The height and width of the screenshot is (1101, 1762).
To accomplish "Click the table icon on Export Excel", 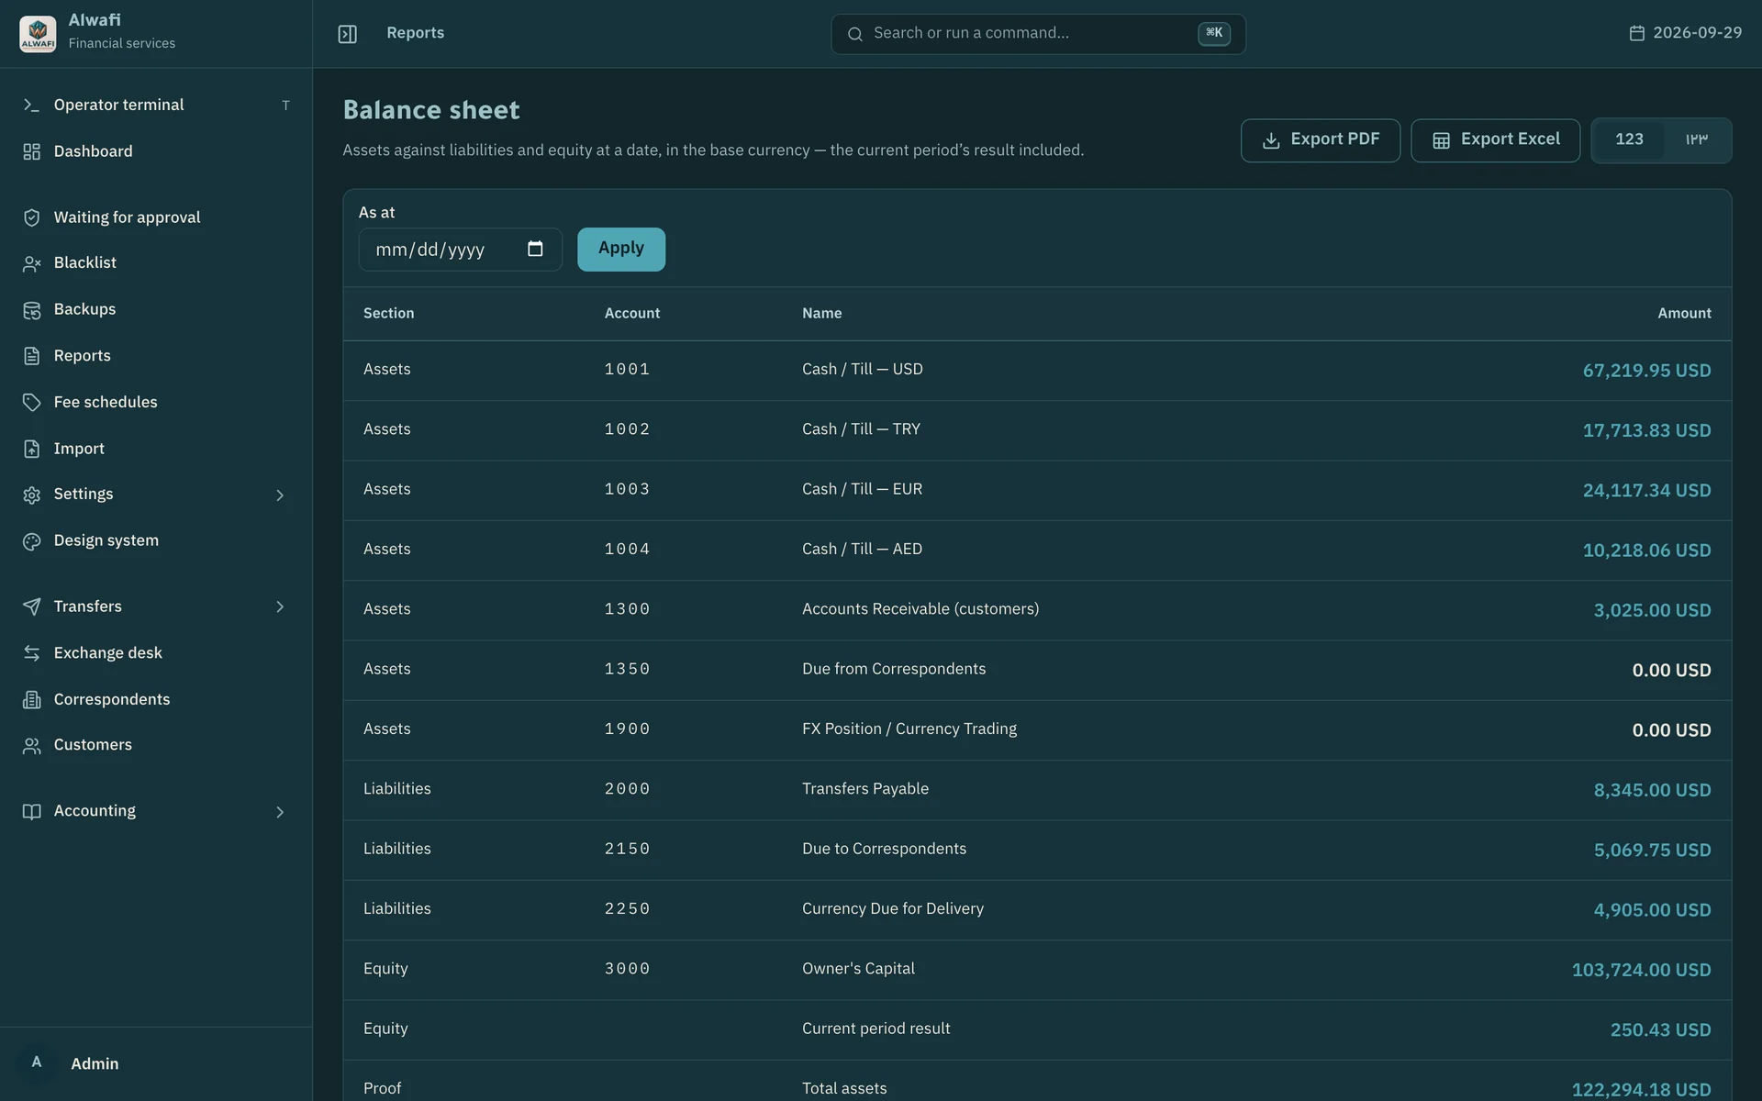I will click(1441, 140).
